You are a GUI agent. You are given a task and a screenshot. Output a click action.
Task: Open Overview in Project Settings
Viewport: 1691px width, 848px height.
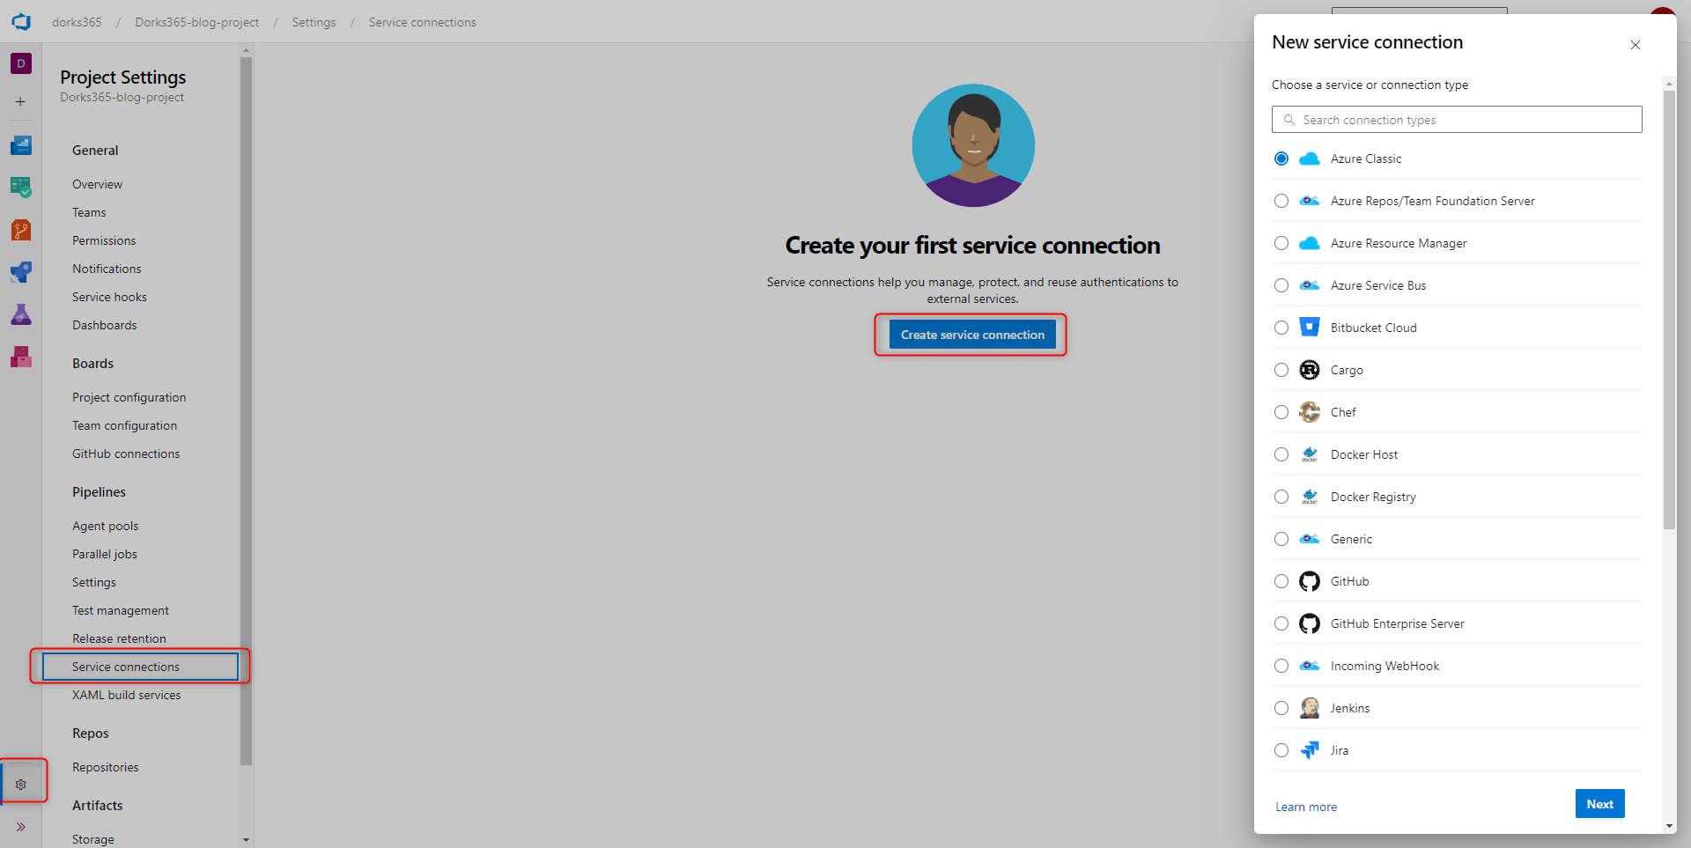click(x=97, y=184)
